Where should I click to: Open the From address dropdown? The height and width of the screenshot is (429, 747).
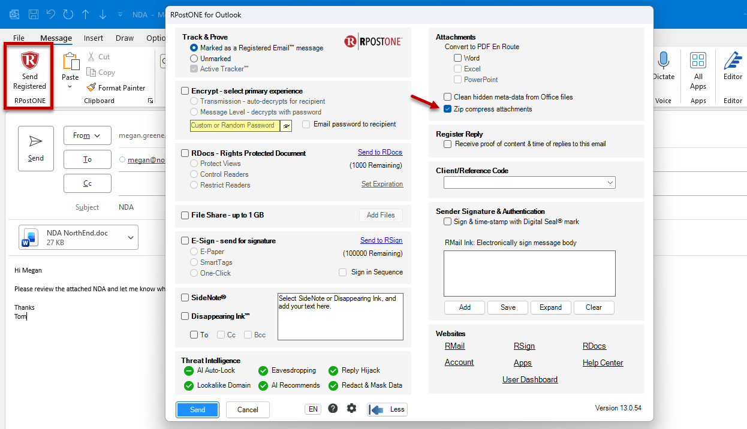[87, 135]
